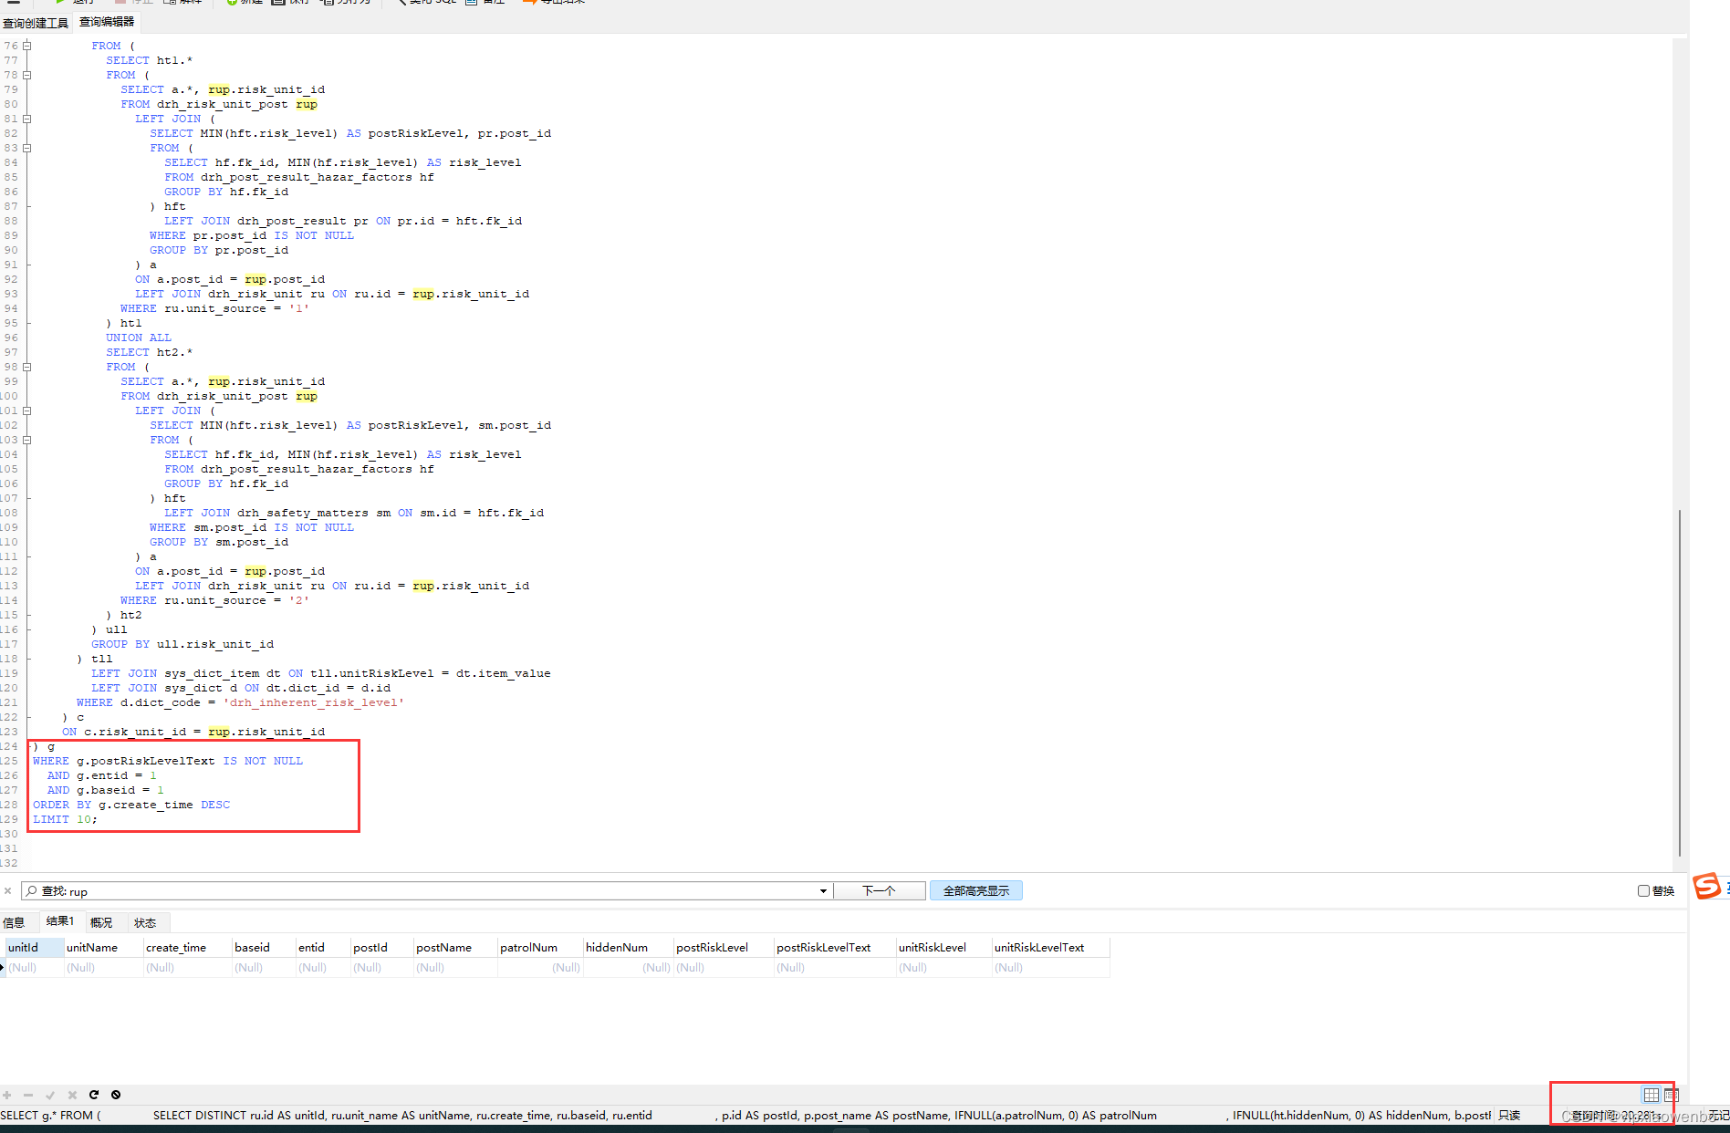Click the discard changes X icon
The height and width of the screenshot is (1133, 1730).
click(x=72, y=1095)
